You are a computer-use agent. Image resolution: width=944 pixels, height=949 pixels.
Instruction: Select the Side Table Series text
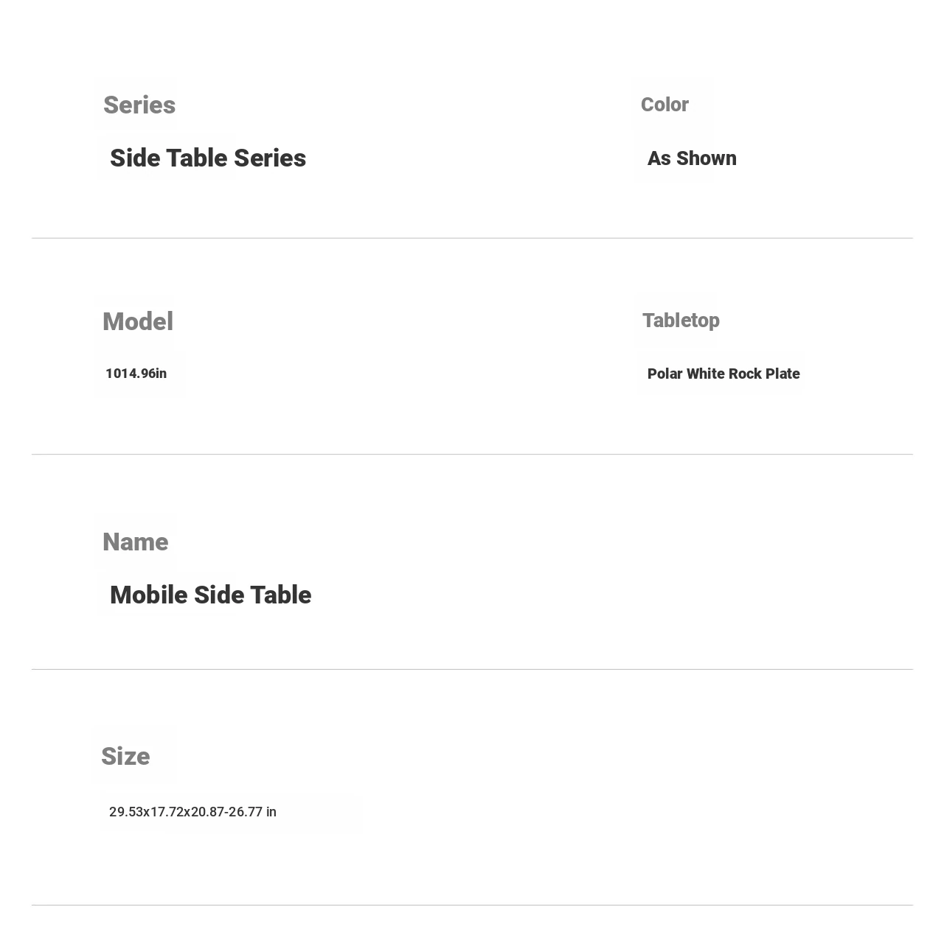pos(208,158)
